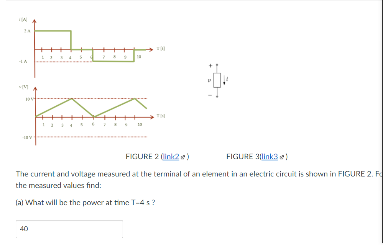Click the T [s] arrowhead on current graph
The width and height of the screenshot is (383, 245).
pyautogui.click(x=151, y=49)
